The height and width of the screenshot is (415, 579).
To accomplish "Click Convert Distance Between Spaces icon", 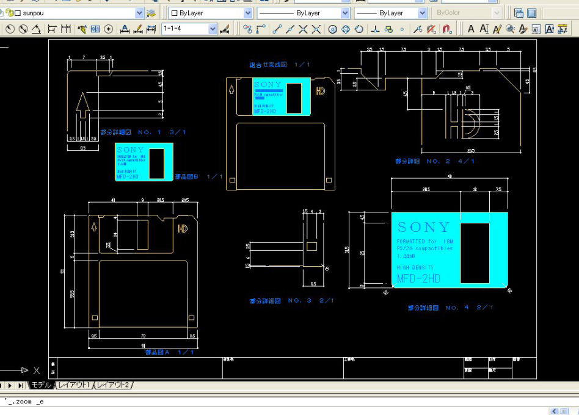I will pos(563,29).
